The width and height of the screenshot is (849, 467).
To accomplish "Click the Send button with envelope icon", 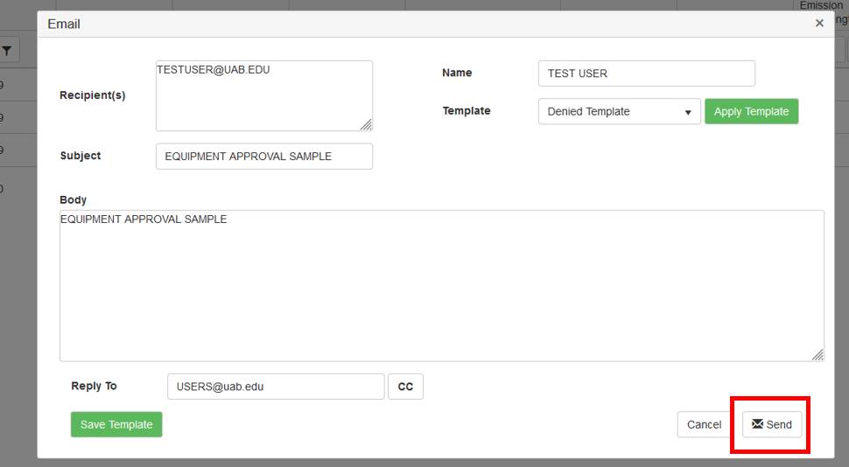I will [771, 424].
